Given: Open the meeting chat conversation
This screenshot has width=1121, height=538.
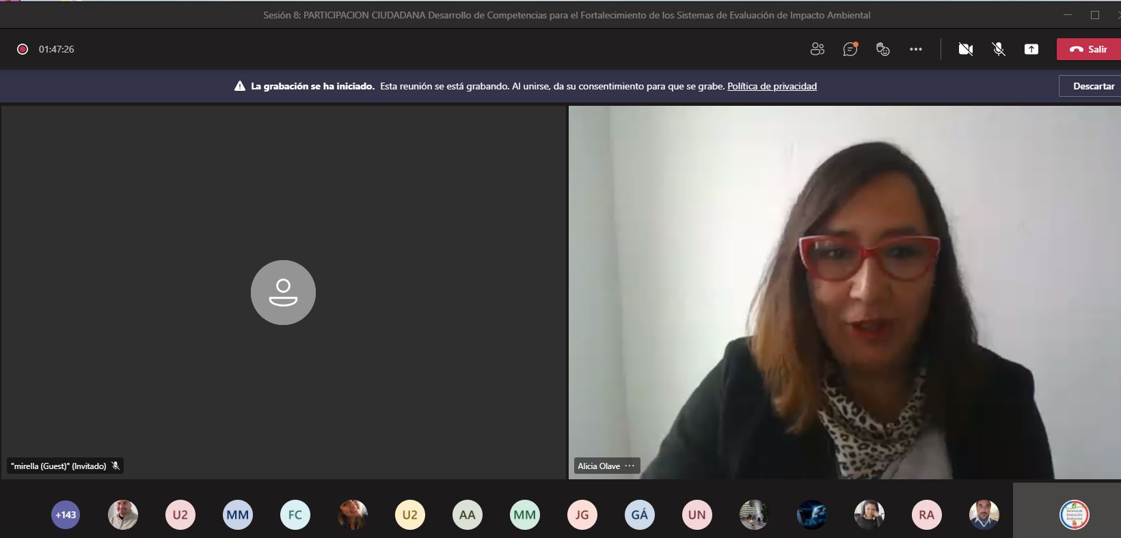Looking at the screenshot, I should tap(850, 49).
